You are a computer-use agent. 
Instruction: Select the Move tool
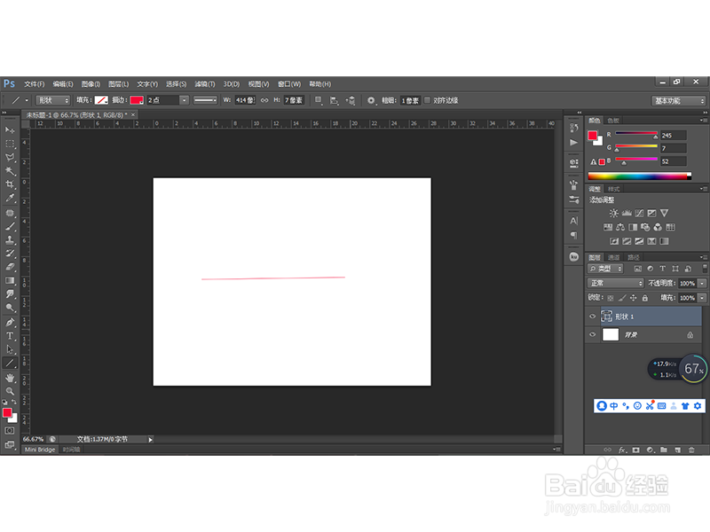pos(10,130)
